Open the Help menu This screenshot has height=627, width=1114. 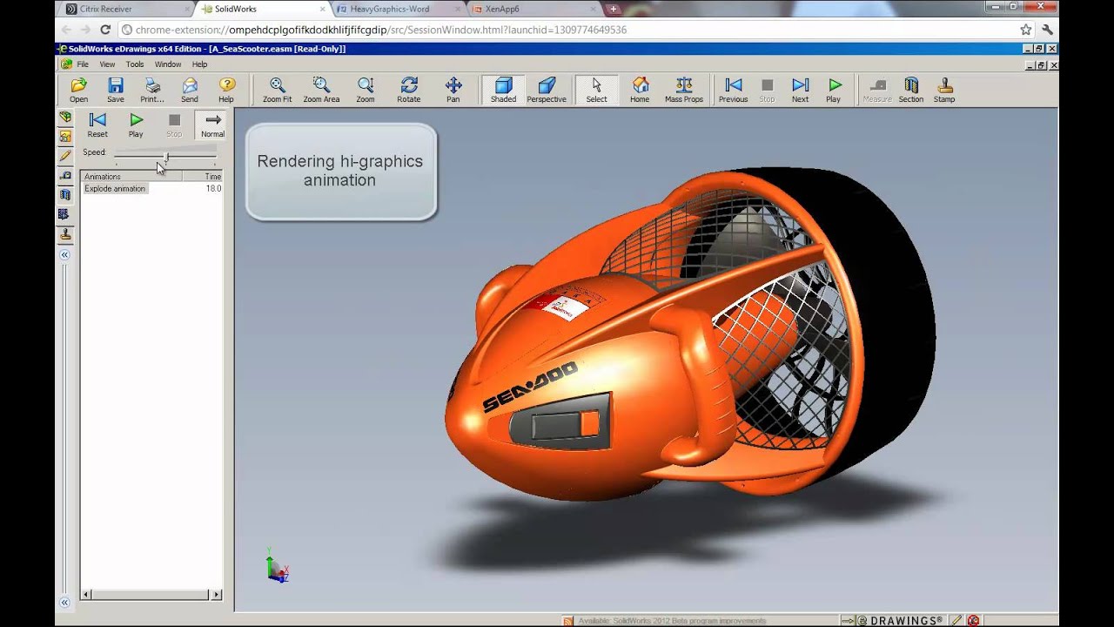click(x=199, y=64)
